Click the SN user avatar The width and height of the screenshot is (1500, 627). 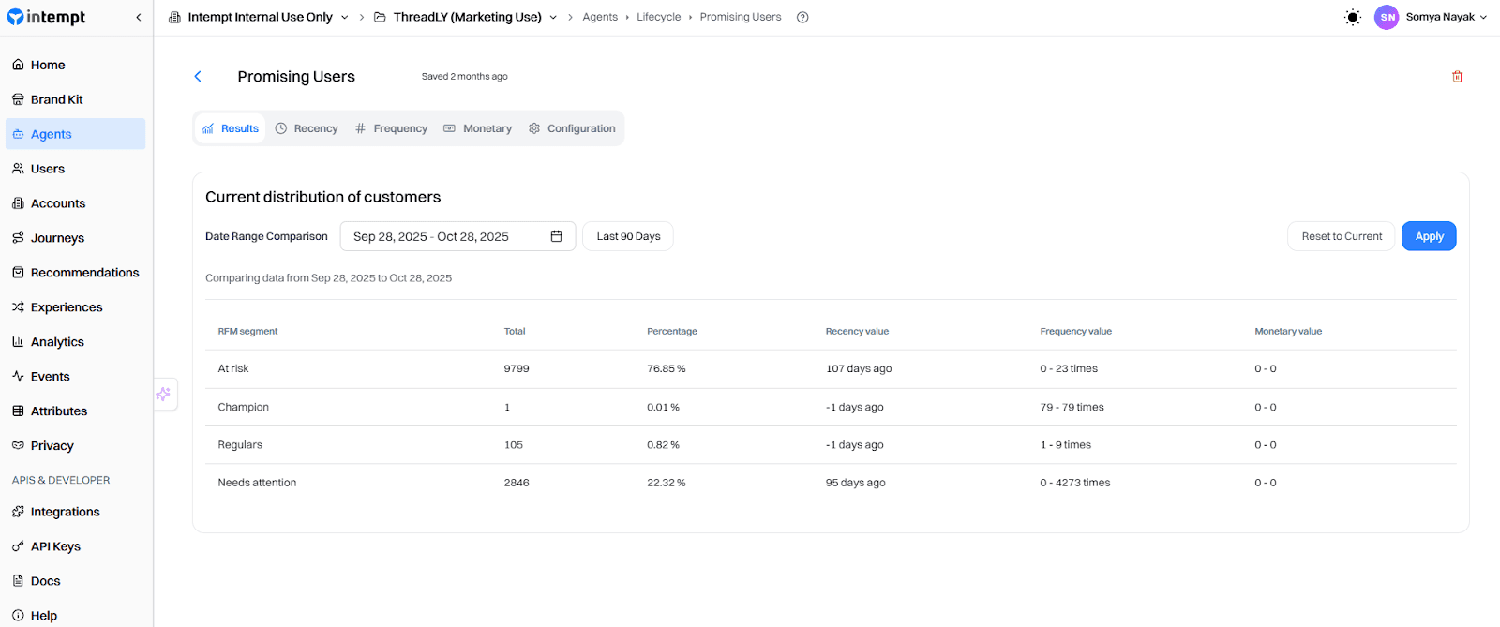click(1387, 17)
